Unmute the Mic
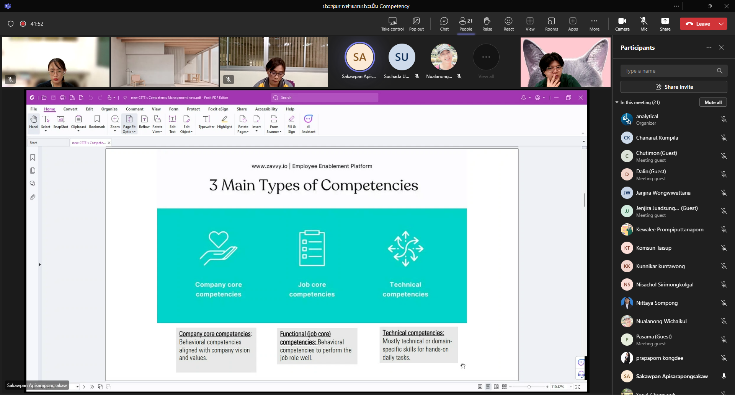 pos(644,24)
